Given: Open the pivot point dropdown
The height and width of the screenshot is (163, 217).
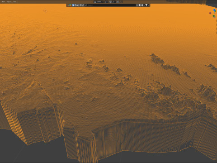Looking at the screenshot, I should [107, 2].
